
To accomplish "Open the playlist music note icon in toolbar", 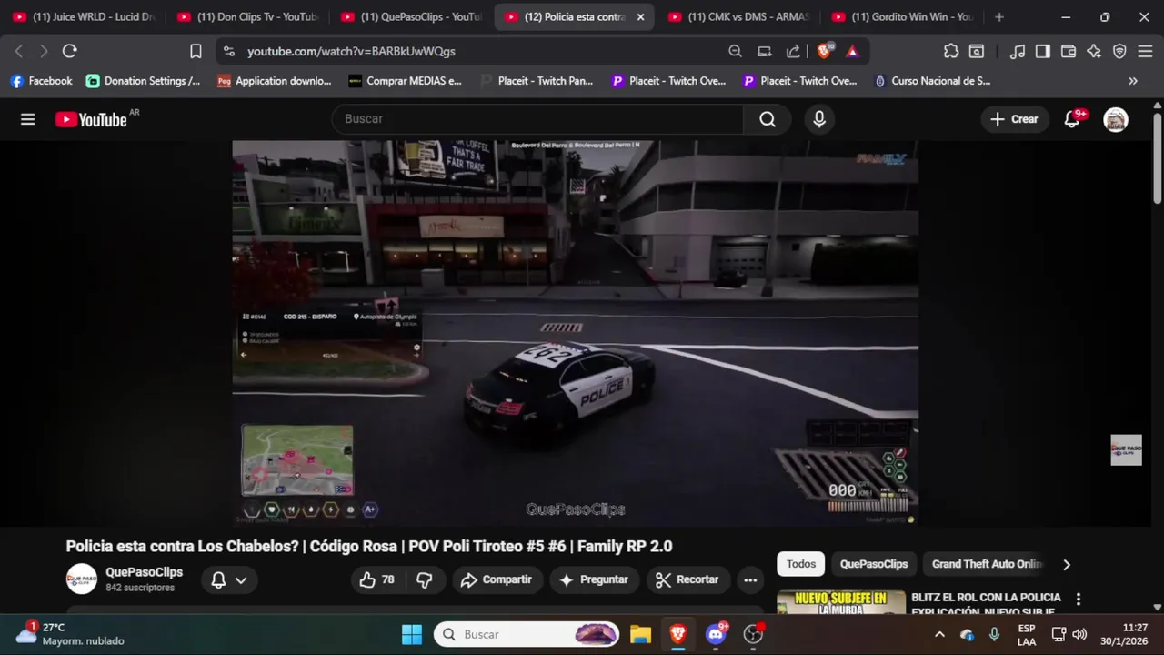I will (1018, 52).
